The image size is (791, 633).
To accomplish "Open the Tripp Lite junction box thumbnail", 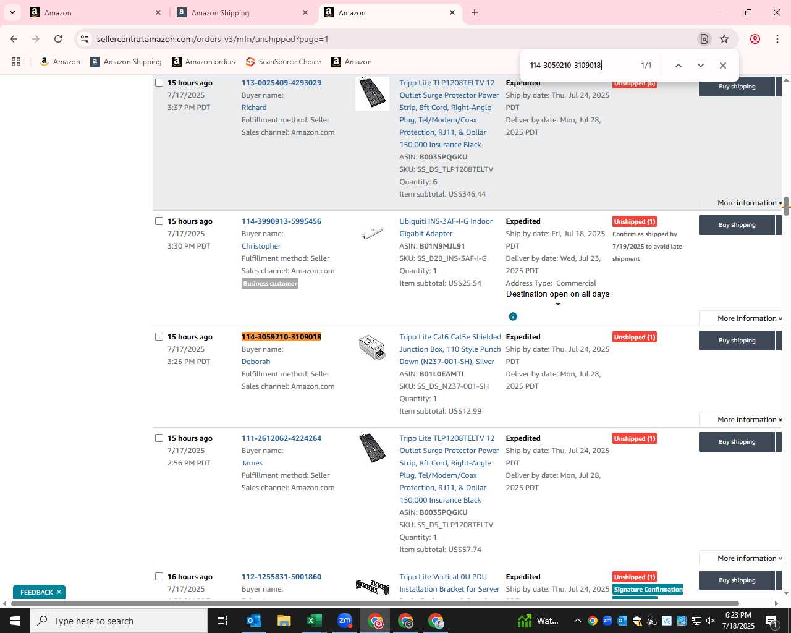I will [372, 347].
